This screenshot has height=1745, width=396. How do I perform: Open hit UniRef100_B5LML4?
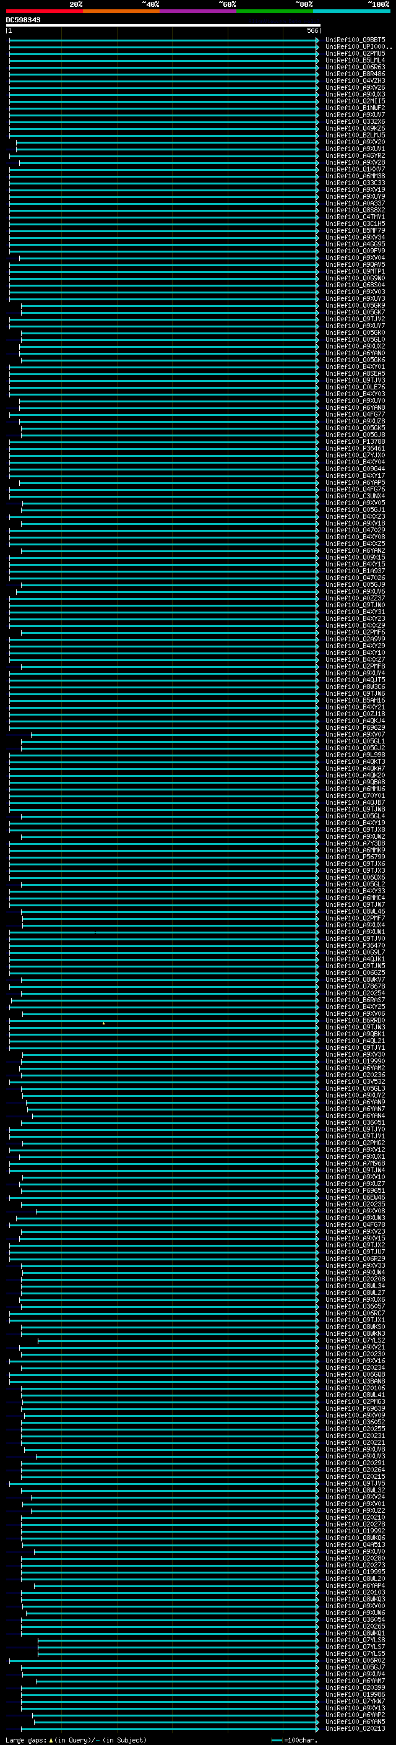click(355, 60)
